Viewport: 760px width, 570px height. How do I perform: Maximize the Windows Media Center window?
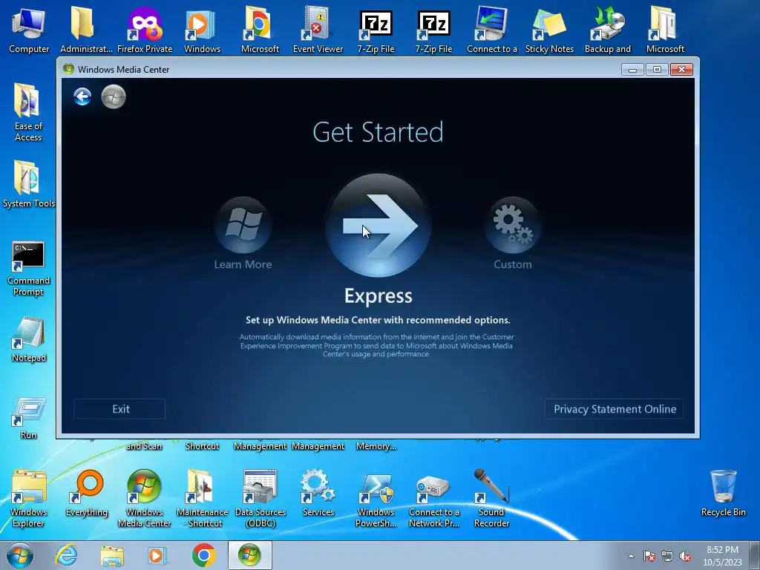[x=657, y=69]
